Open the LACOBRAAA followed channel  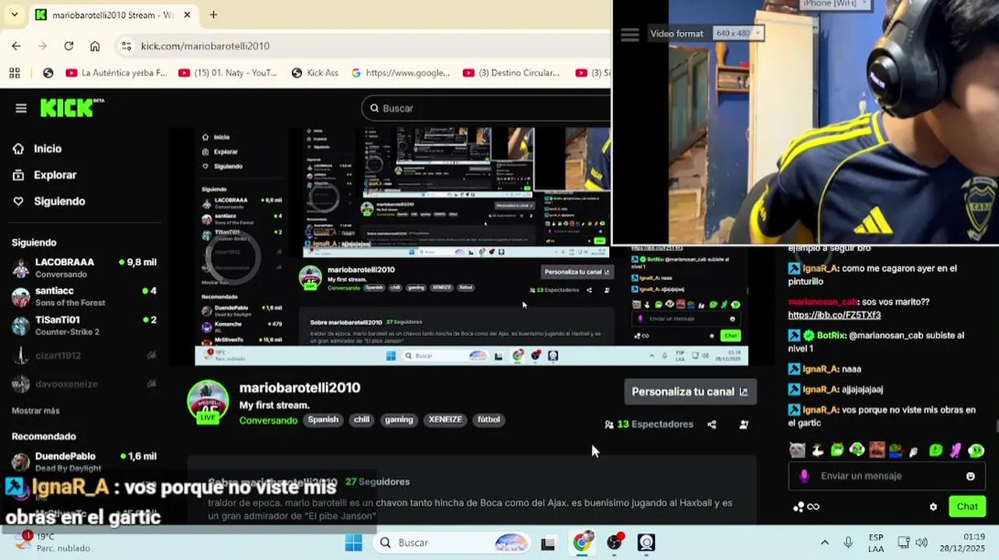(x=84, y=268)
